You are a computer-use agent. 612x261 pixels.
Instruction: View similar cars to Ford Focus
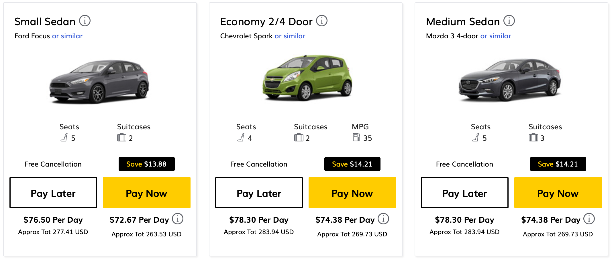click(x=67, y=36)
